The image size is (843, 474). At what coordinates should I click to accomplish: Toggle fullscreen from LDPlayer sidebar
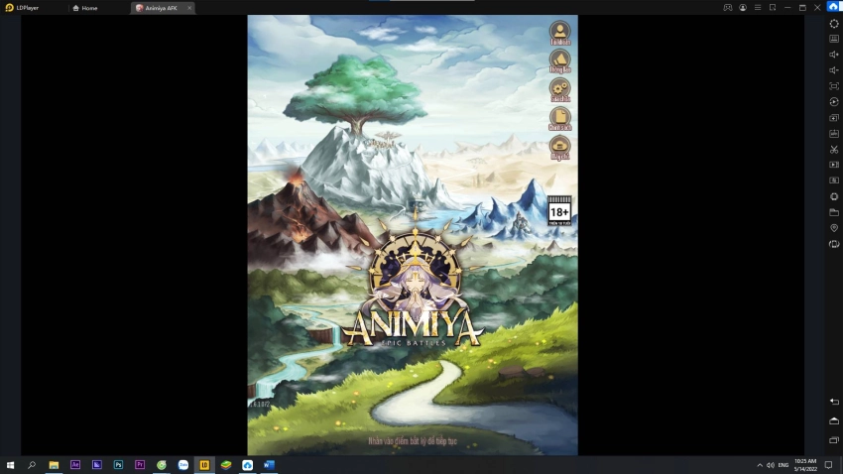[x=834, y=86]
